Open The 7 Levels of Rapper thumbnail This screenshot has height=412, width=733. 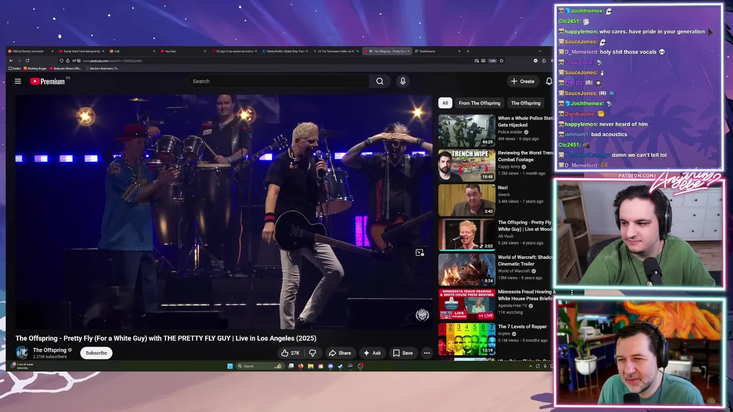pyautogui.click(x=467, y=339)
